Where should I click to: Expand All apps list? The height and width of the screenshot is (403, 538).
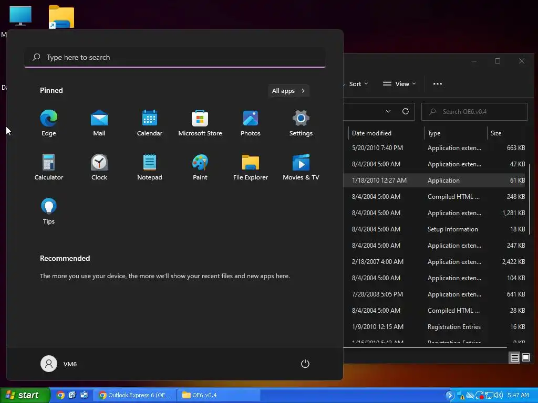tap(288, 91)
